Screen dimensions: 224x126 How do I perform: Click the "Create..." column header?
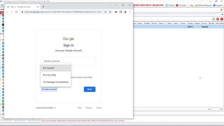[x=191, y=23]
